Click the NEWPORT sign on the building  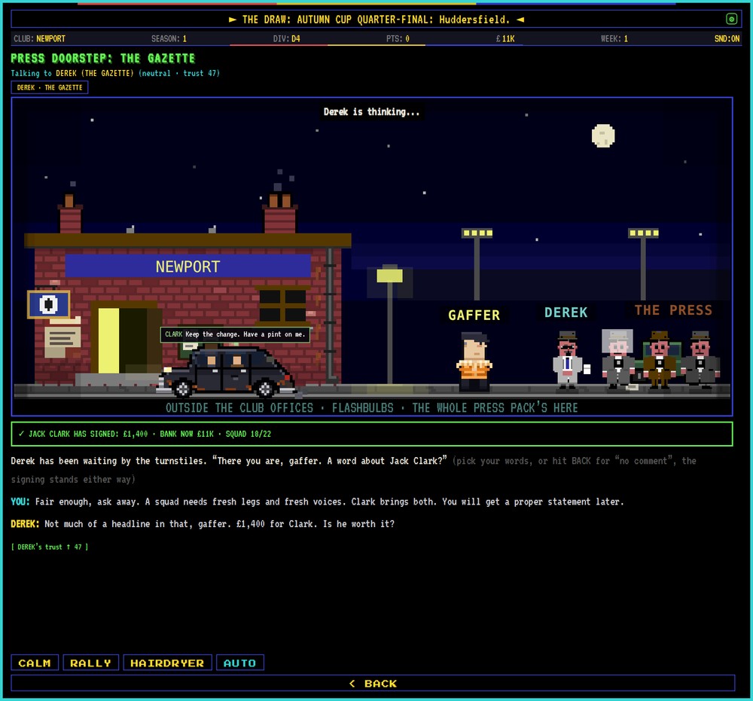[187, 267]
